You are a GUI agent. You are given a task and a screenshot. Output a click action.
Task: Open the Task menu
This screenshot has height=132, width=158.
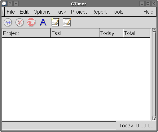61,12
